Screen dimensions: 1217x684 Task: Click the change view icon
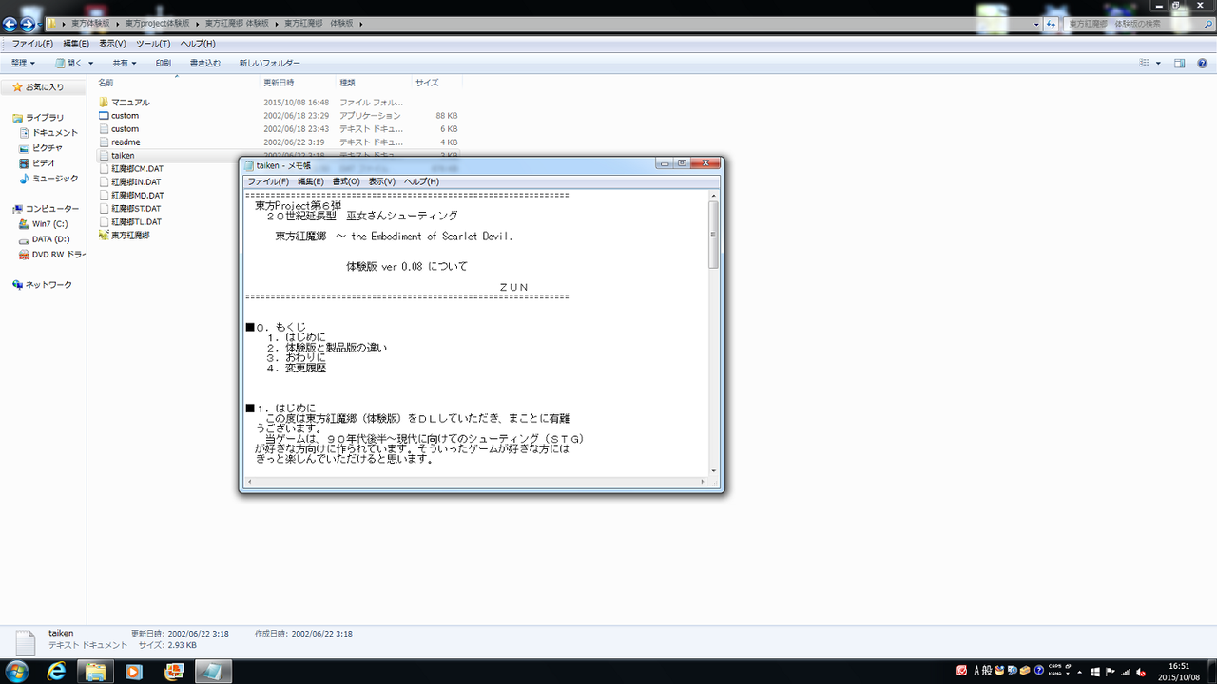[1145, 64]
